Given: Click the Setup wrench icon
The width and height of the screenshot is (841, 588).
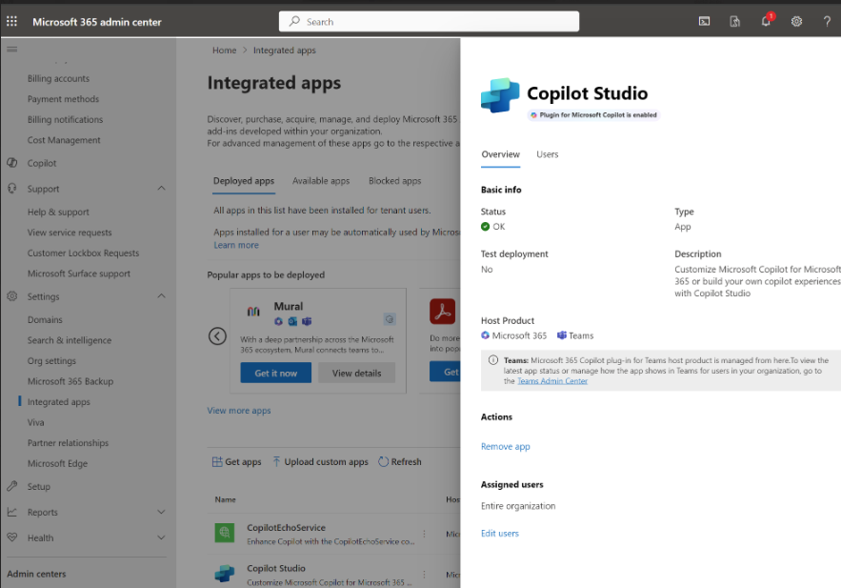Looking at the screenshot, I should (x=11, y=486).
